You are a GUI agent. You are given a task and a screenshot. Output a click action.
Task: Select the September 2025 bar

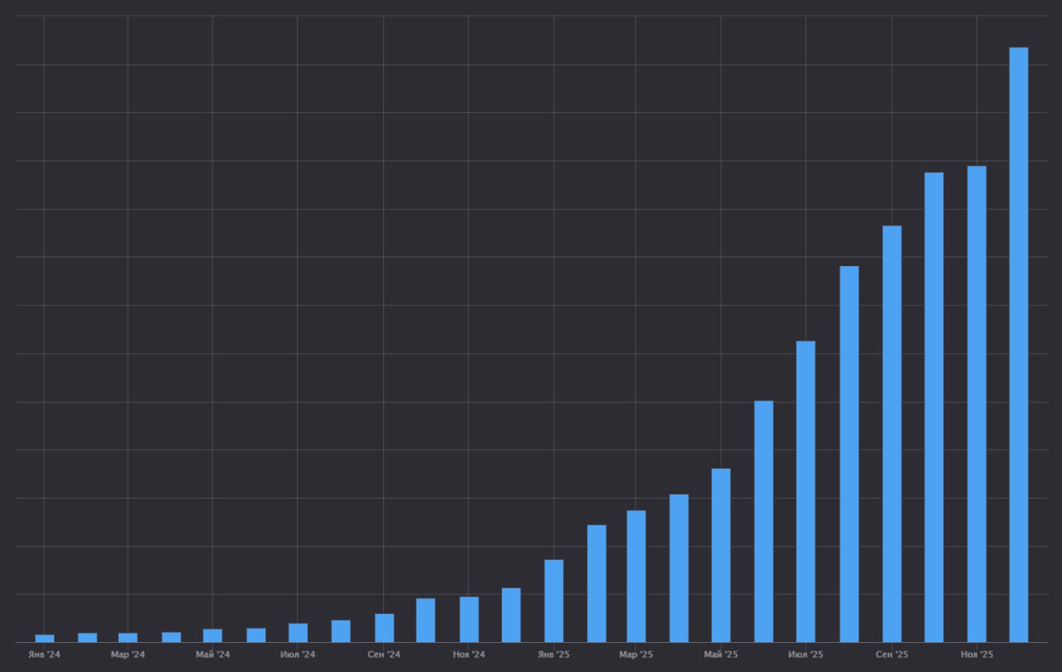[x=892, y=434]
